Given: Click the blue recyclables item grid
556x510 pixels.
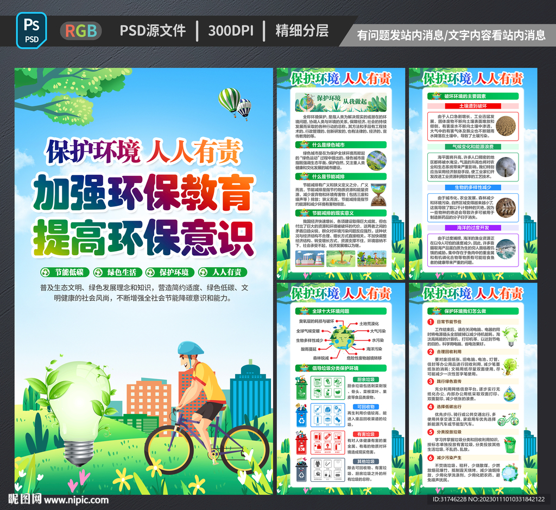Looking at the screenshot, I should (327, 415).
